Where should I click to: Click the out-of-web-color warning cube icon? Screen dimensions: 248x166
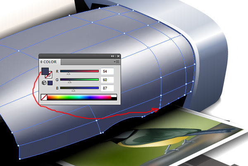(x=44, y=83)
